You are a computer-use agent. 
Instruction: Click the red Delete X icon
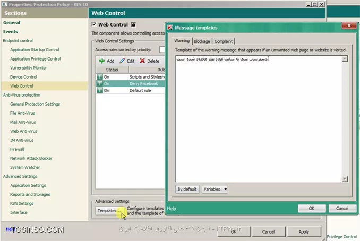(142, 61)
